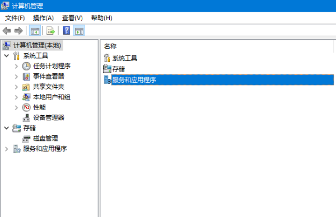Image resolution: width=336 pixels, height=217 pixels.
Task: Select 服务和应用程序 label in left tree
Action: pos(45,149)
